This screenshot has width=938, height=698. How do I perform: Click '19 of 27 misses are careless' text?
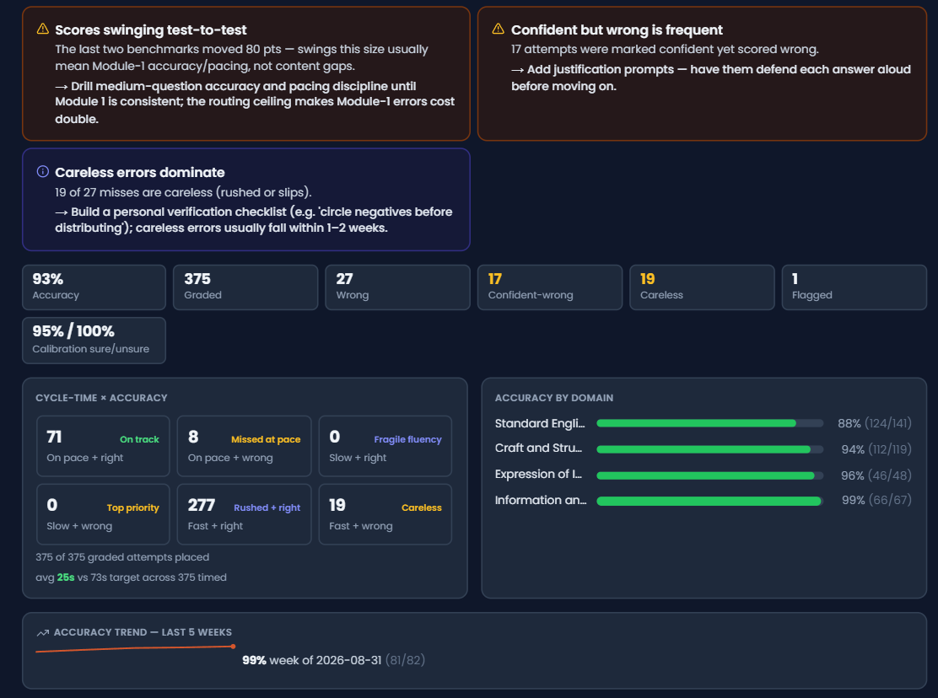[183, 192]
